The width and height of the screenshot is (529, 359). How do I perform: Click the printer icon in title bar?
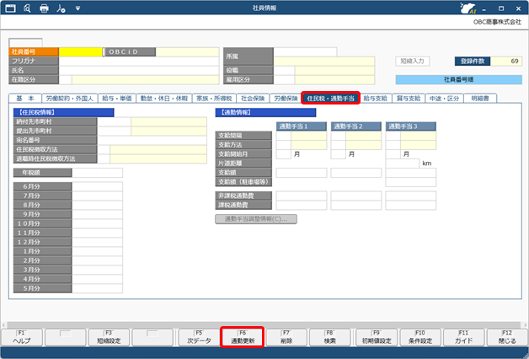[43, 8]
